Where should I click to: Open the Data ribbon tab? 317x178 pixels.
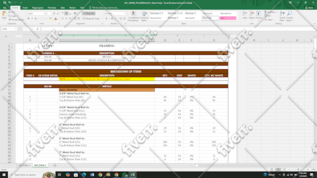62,7
